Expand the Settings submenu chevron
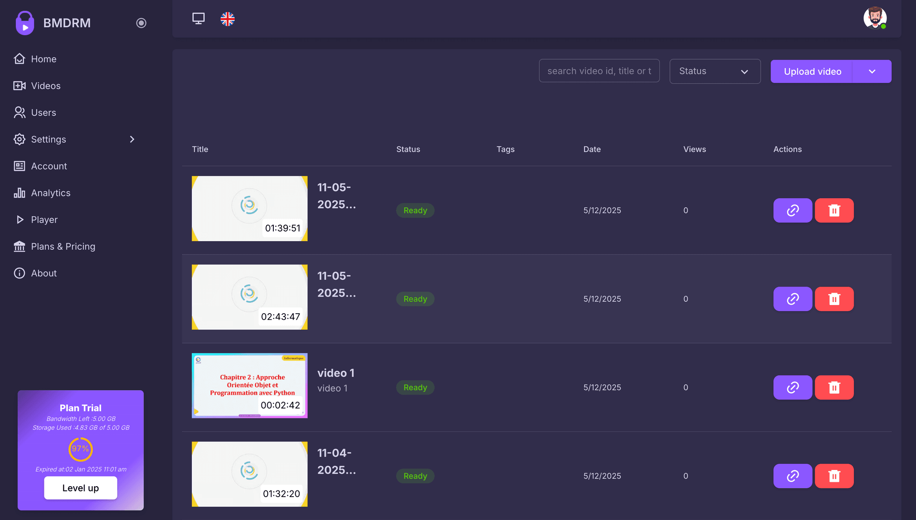The image size is (916, 520). click(x=132, y=139)
